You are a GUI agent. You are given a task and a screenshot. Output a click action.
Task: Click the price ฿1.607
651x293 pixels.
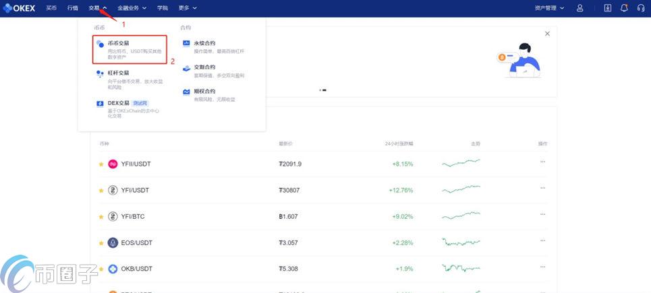pyautogui.click(x=288, y=216)
